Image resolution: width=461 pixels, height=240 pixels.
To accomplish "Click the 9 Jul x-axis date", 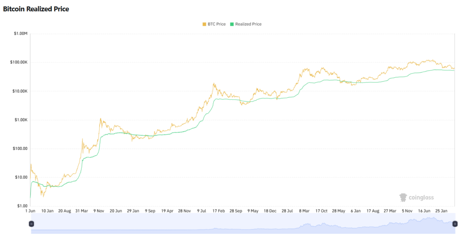I will tap(201, 211).
